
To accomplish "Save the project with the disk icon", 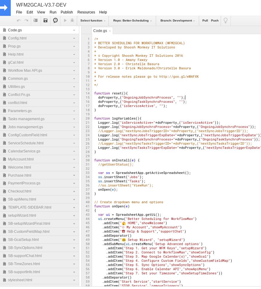I will coord(45,21).
